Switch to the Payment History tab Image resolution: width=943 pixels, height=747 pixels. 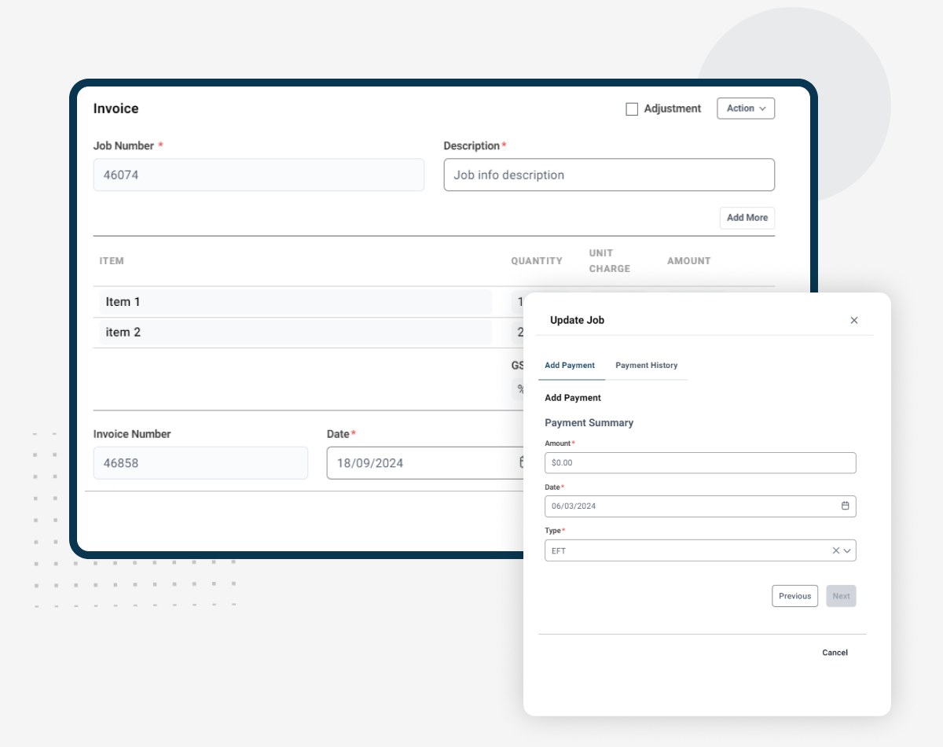point(646,366)
